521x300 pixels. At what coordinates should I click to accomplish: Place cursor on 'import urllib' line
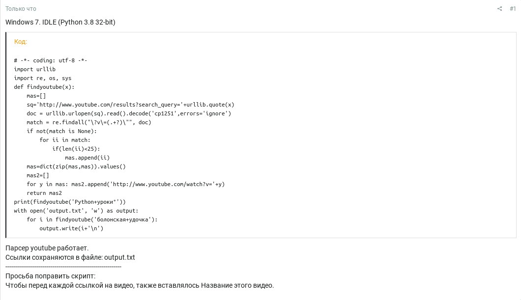(x=34, y=69)
